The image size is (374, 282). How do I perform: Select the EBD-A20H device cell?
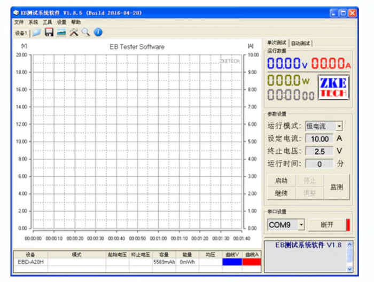pos(31,262)
